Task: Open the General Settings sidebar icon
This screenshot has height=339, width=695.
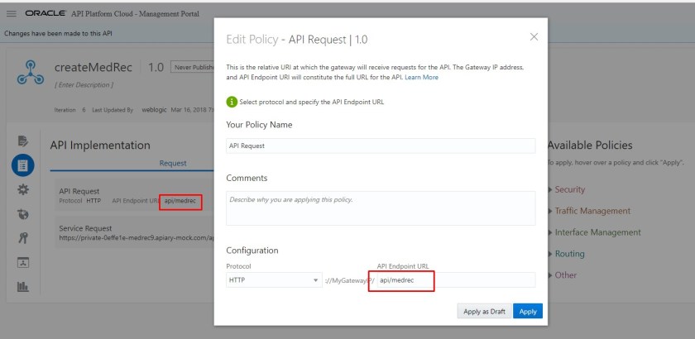Action: click(x=23, y=141)
